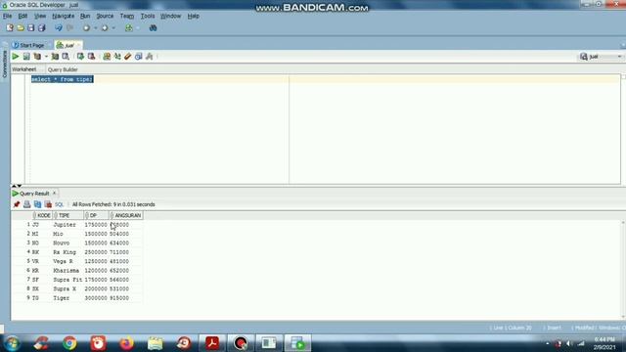The image size is (626, 352).
Task: Click the Explain Plan icon
Action: 37,57
